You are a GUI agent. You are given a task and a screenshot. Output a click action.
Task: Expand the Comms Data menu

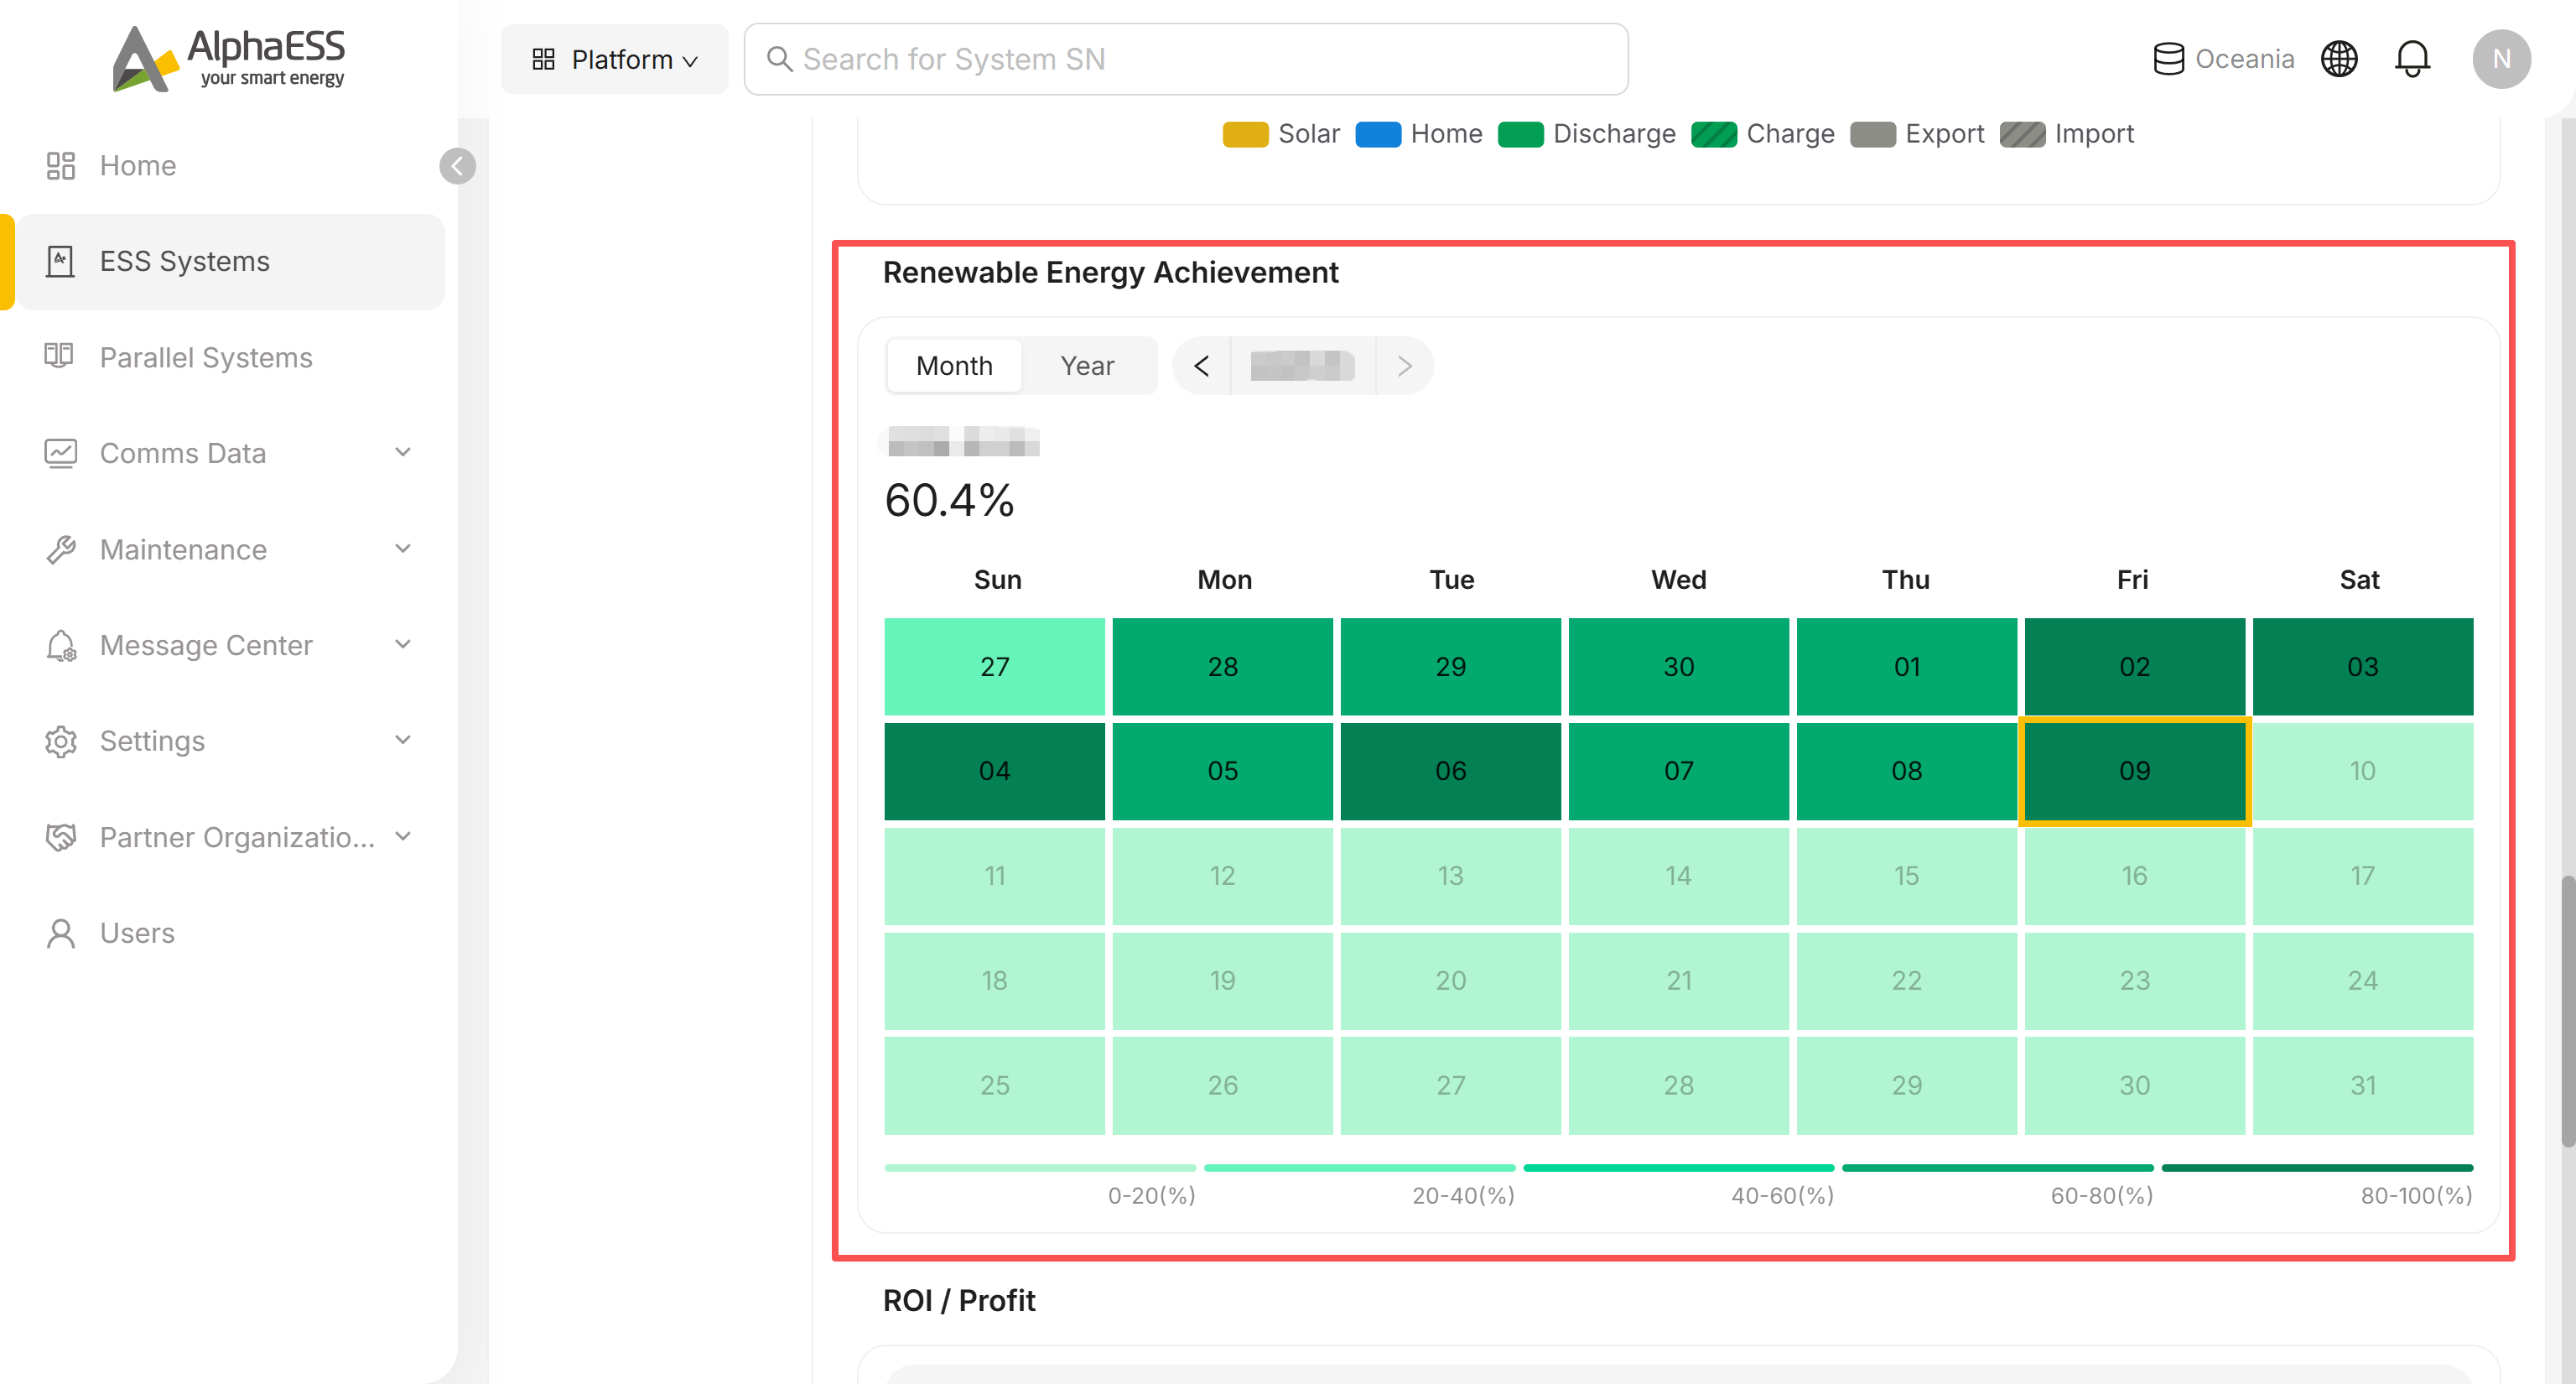coord(230,453)
